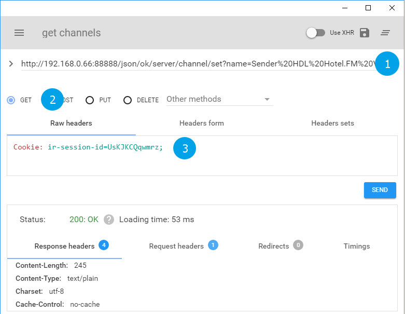Click into the request URL field
405x314 pixels.
(199, 63)
